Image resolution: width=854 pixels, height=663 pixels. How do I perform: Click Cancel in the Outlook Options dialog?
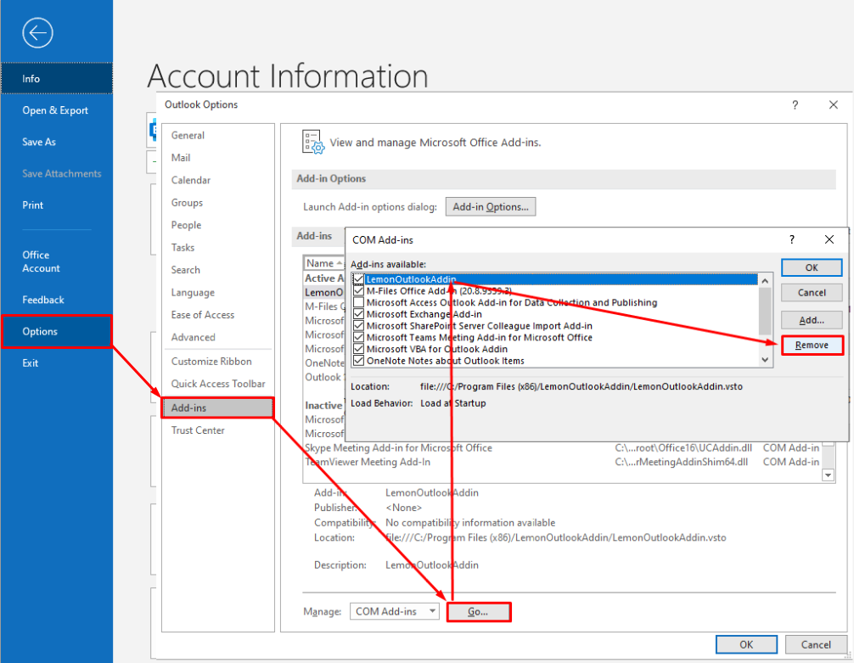pyautogui.click(x=815, y=644)
